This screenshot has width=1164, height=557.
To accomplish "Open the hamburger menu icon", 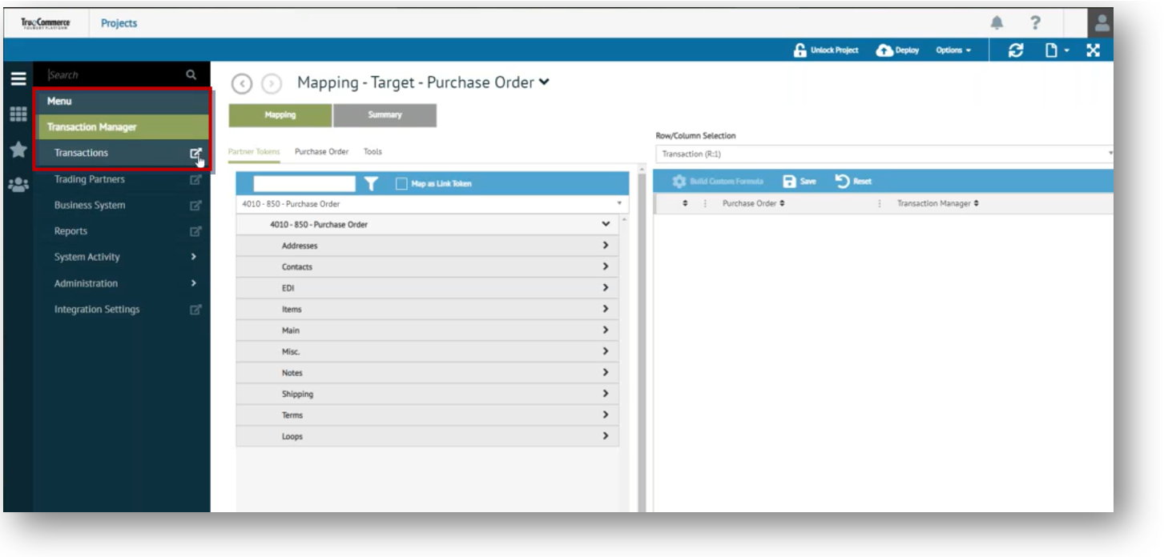I will point(18,79).
